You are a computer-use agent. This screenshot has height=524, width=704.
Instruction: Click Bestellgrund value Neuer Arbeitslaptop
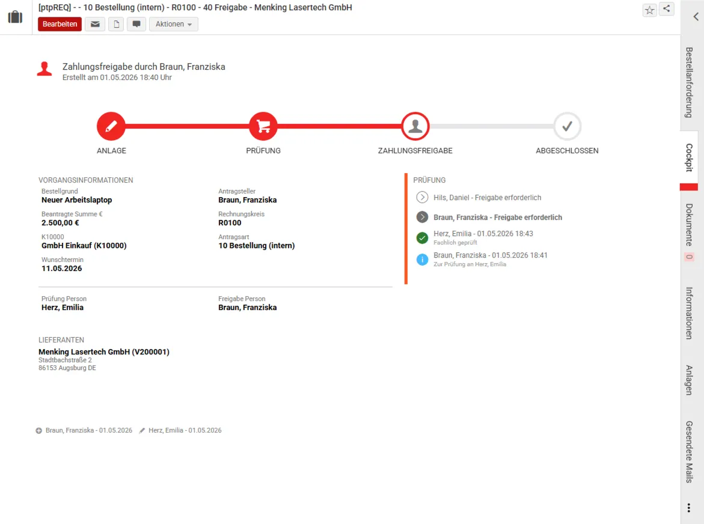[77, 200]
